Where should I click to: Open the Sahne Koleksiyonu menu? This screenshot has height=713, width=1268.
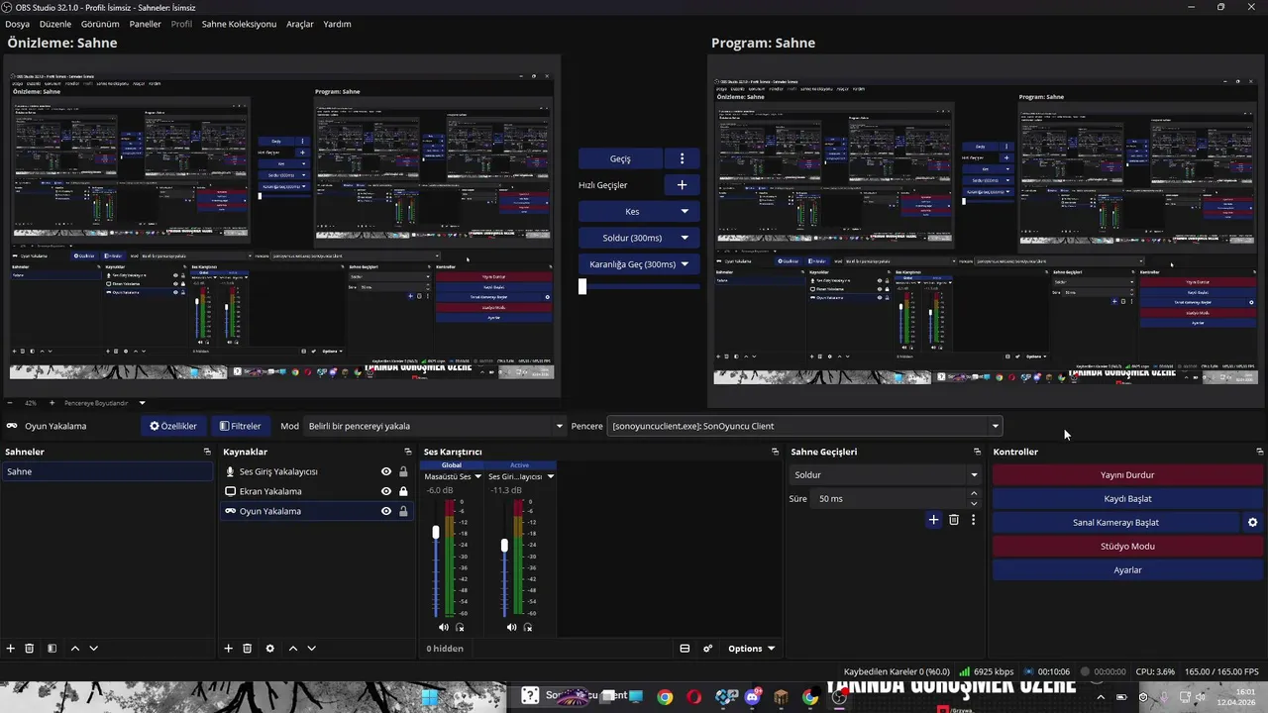239,24
